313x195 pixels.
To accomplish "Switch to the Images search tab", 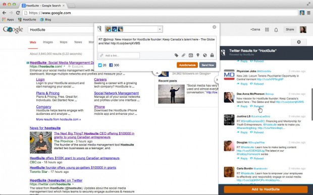I will [48, 42].
